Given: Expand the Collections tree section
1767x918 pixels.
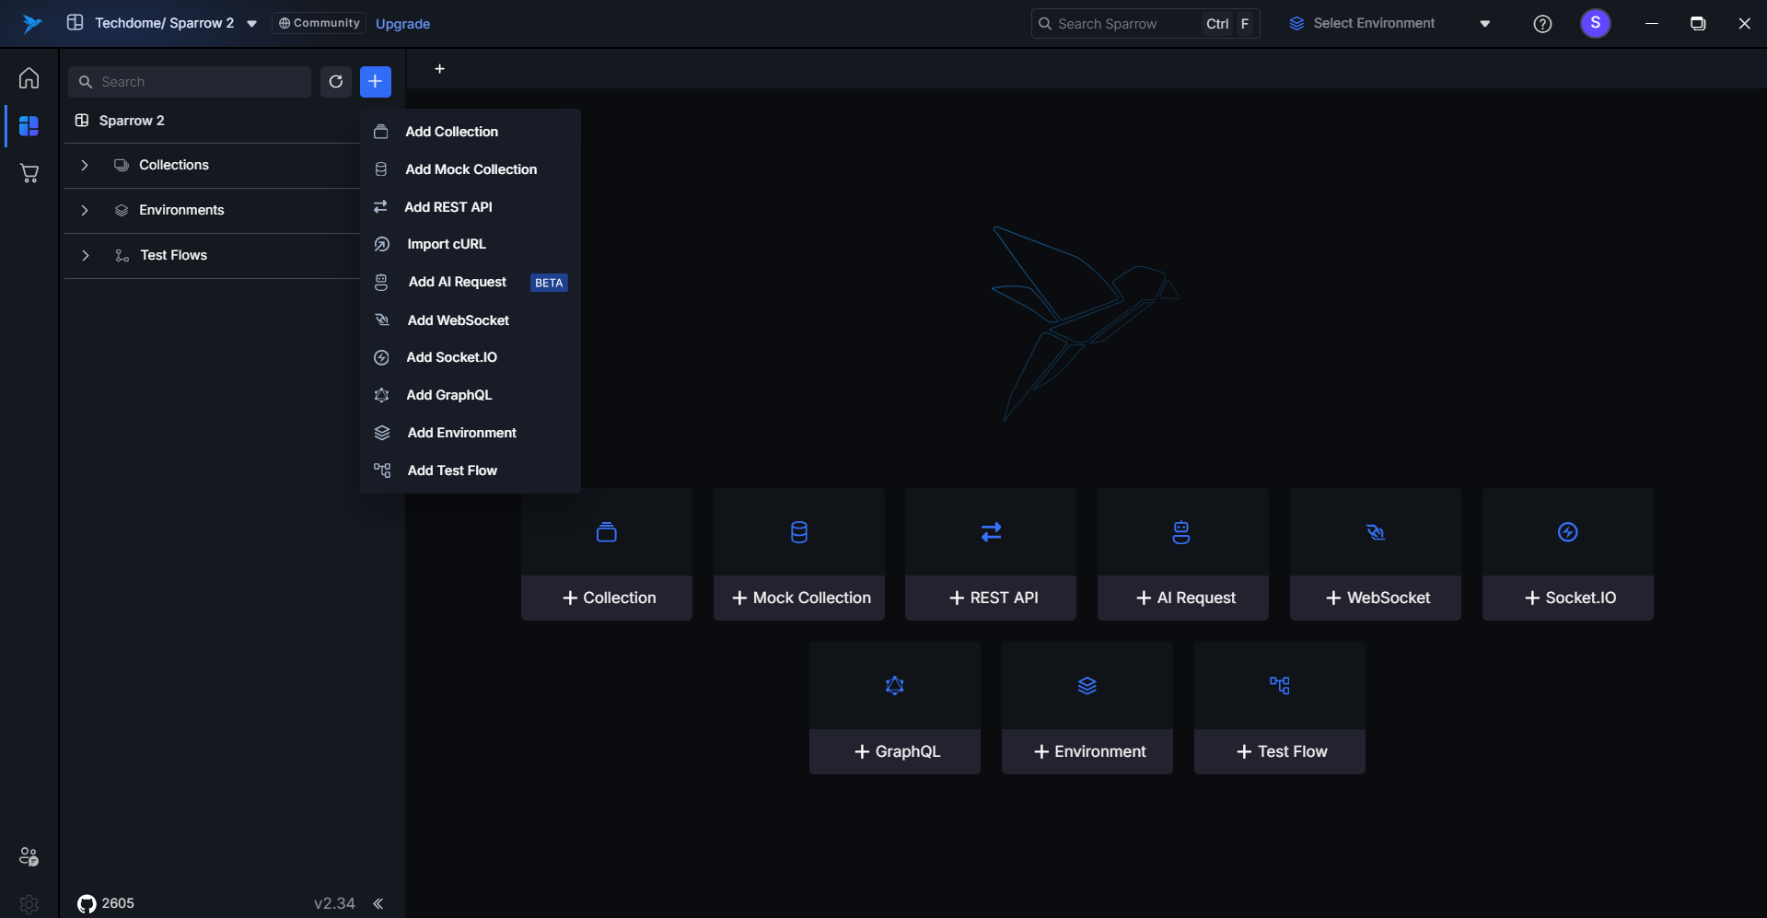Looking at the screenshot, I should 85,165.
